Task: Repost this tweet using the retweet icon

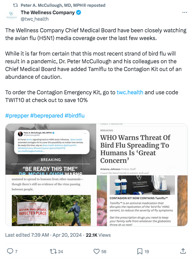Action: [x=53, y=251]
